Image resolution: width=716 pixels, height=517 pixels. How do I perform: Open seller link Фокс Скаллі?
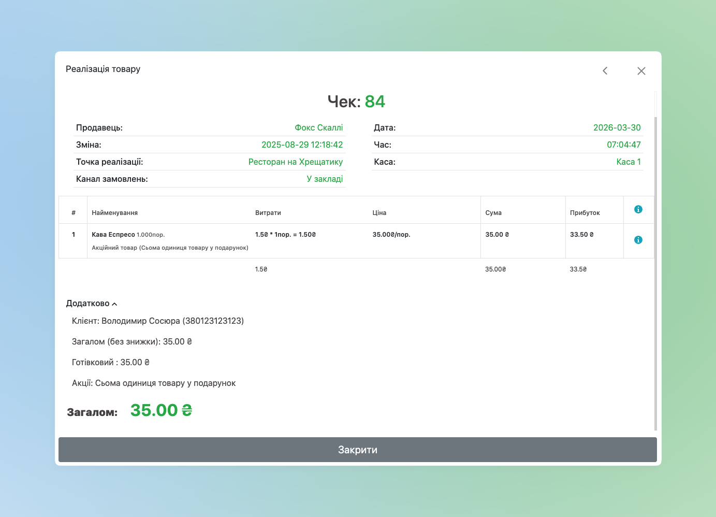318,128
